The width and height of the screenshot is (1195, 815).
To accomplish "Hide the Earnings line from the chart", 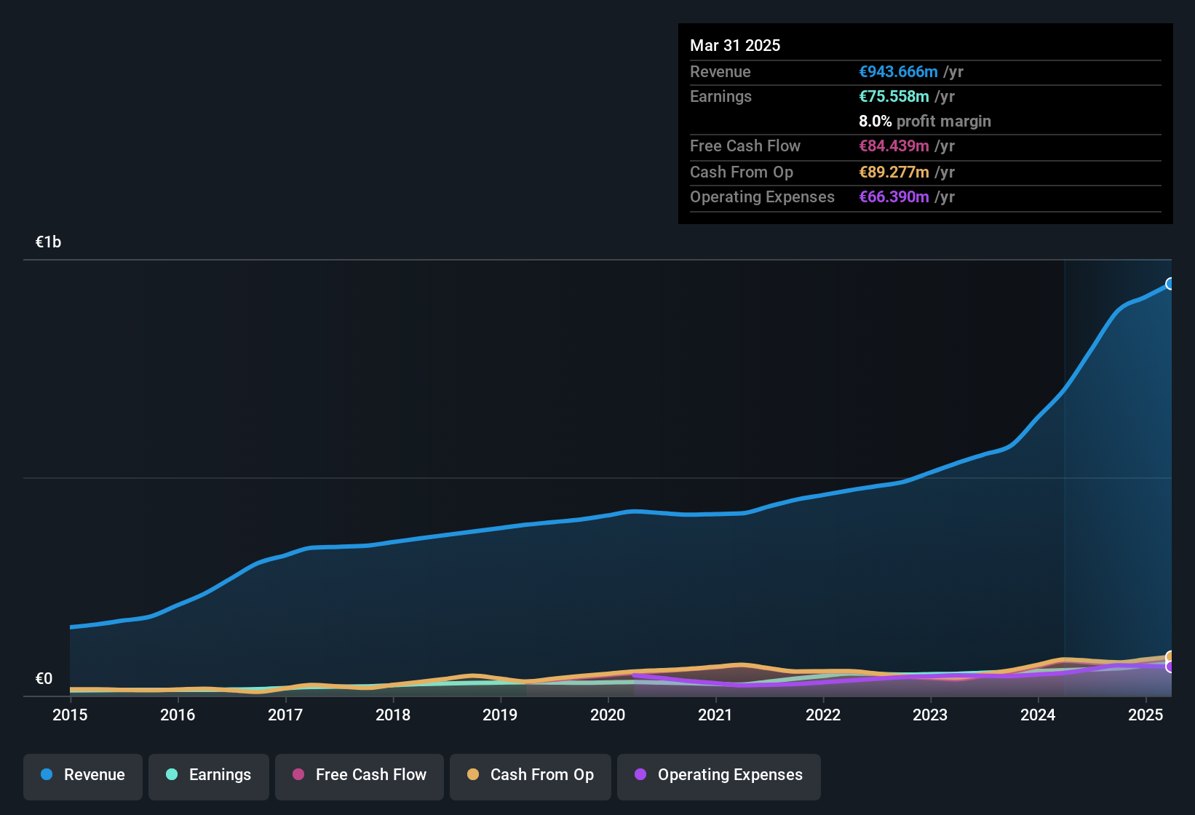I will (x=209, y=775).
